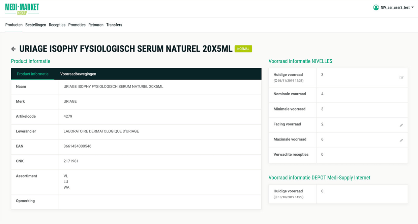Navigate to the Recepties section
The width and height of the screenshot is (418, 224).
click(x=57, y=25)
